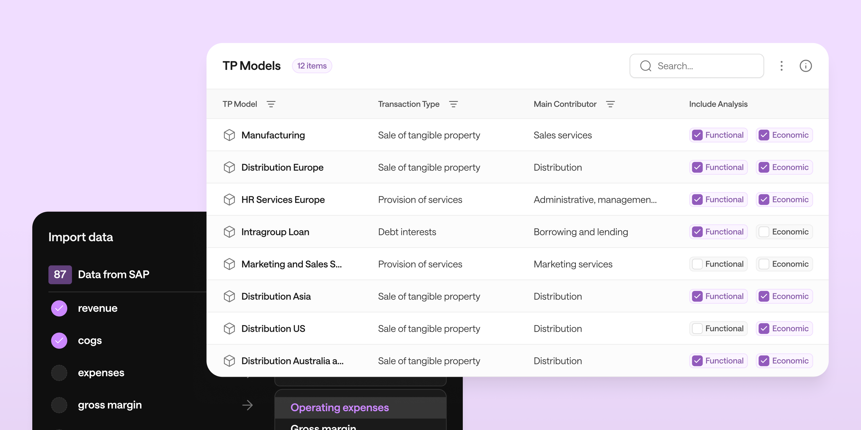Click the 12 items badge

[312, 66]
